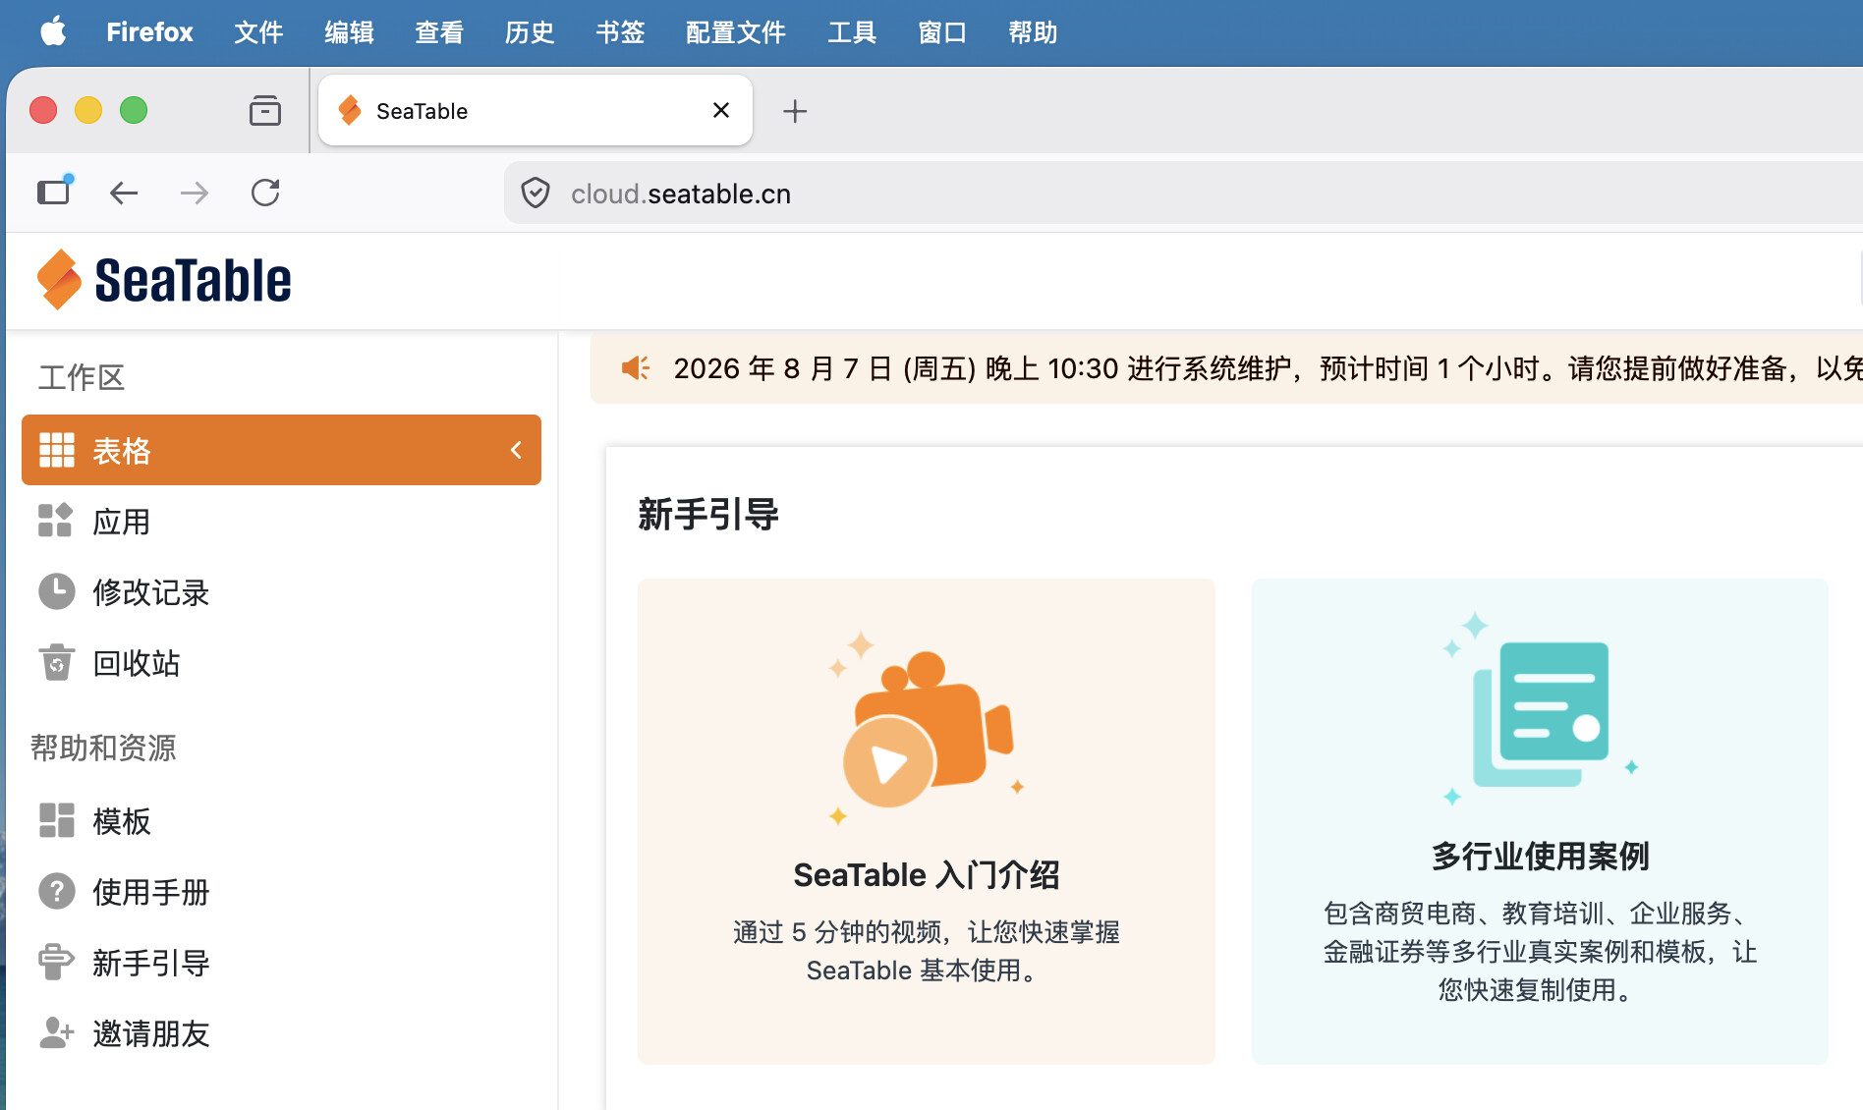Open the 窗口 menu
The height and width of the screenshot is (1110, 1863).
tap(942, 32)
